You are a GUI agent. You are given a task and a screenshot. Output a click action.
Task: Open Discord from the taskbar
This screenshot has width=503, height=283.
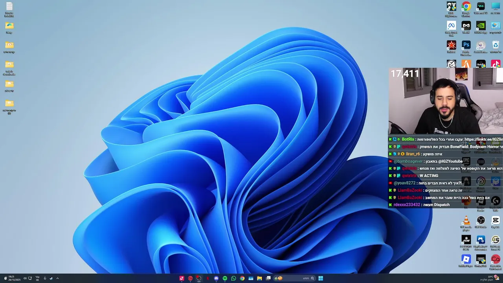pos(216,278)
